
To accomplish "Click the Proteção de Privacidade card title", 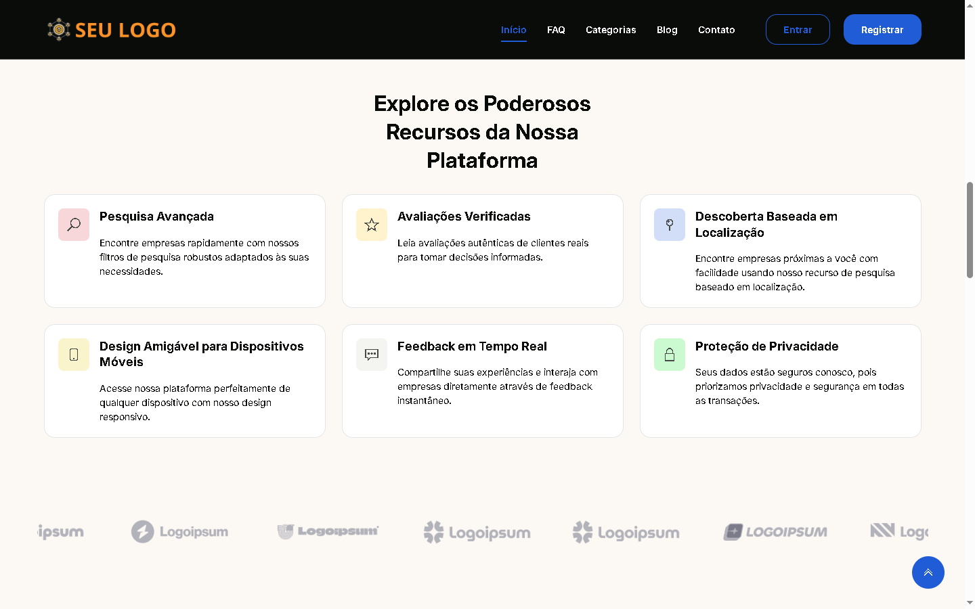I will (766, 346).
